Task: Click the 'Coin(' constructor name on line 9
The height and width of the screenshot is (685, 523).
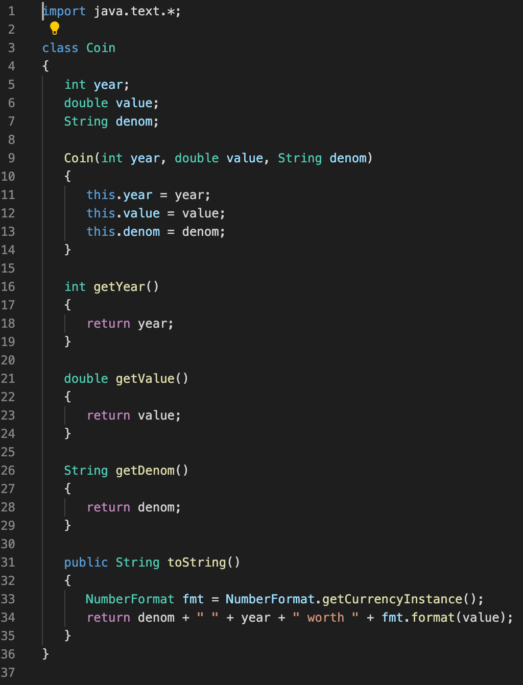Action: 82,158
